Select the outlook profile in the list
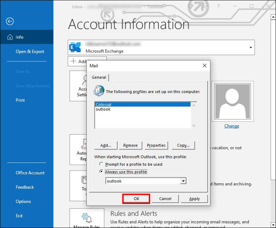 [143, 109]
